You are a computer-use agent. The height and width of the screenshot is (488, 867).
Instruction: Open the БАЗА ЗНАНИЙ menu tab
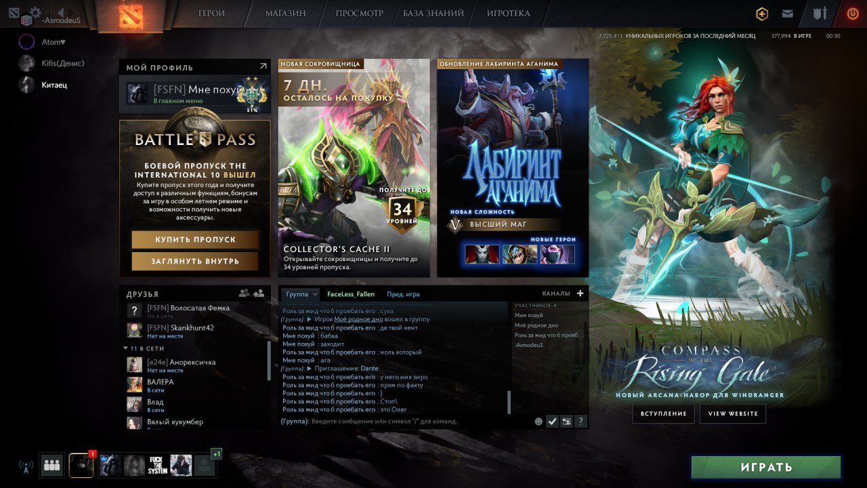coord(433,14)
